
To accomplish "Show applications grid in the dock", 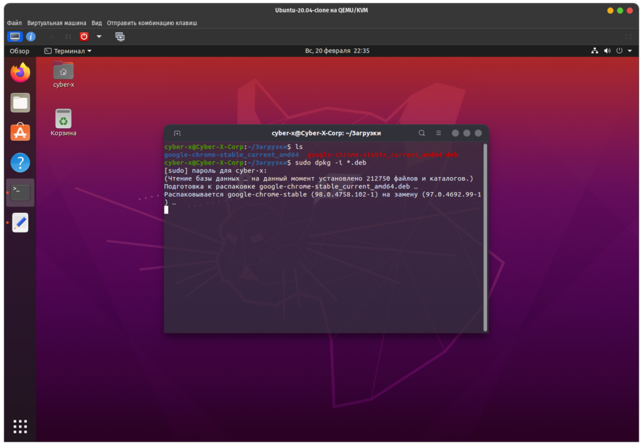I will coord(20,425).
